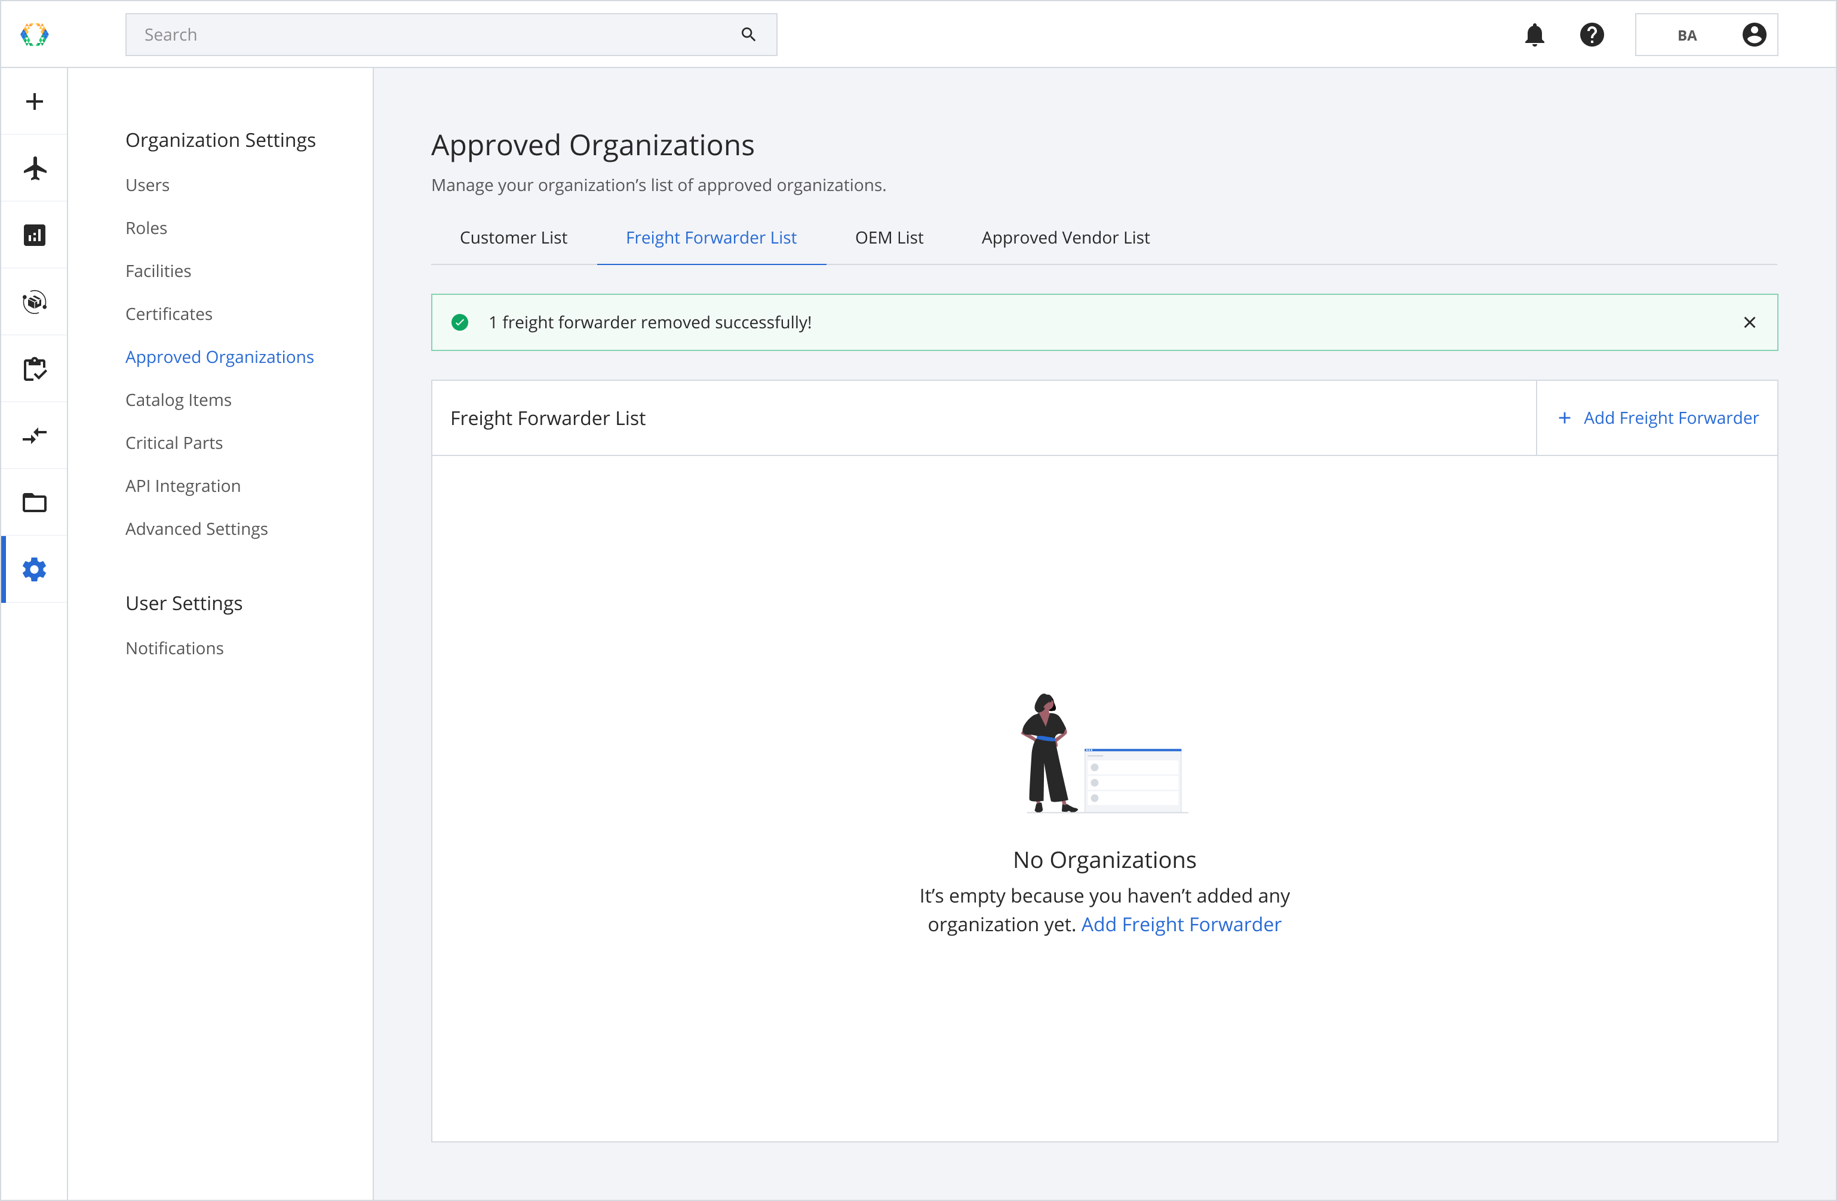Click the Approved Organizations page title
The height and width of the screenshot is (1201, 1837).
[x=593, y=145]
